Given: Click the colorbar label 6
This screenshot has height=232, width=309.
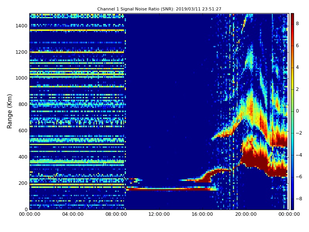Looking at the screenshot, I should point(297,46).
